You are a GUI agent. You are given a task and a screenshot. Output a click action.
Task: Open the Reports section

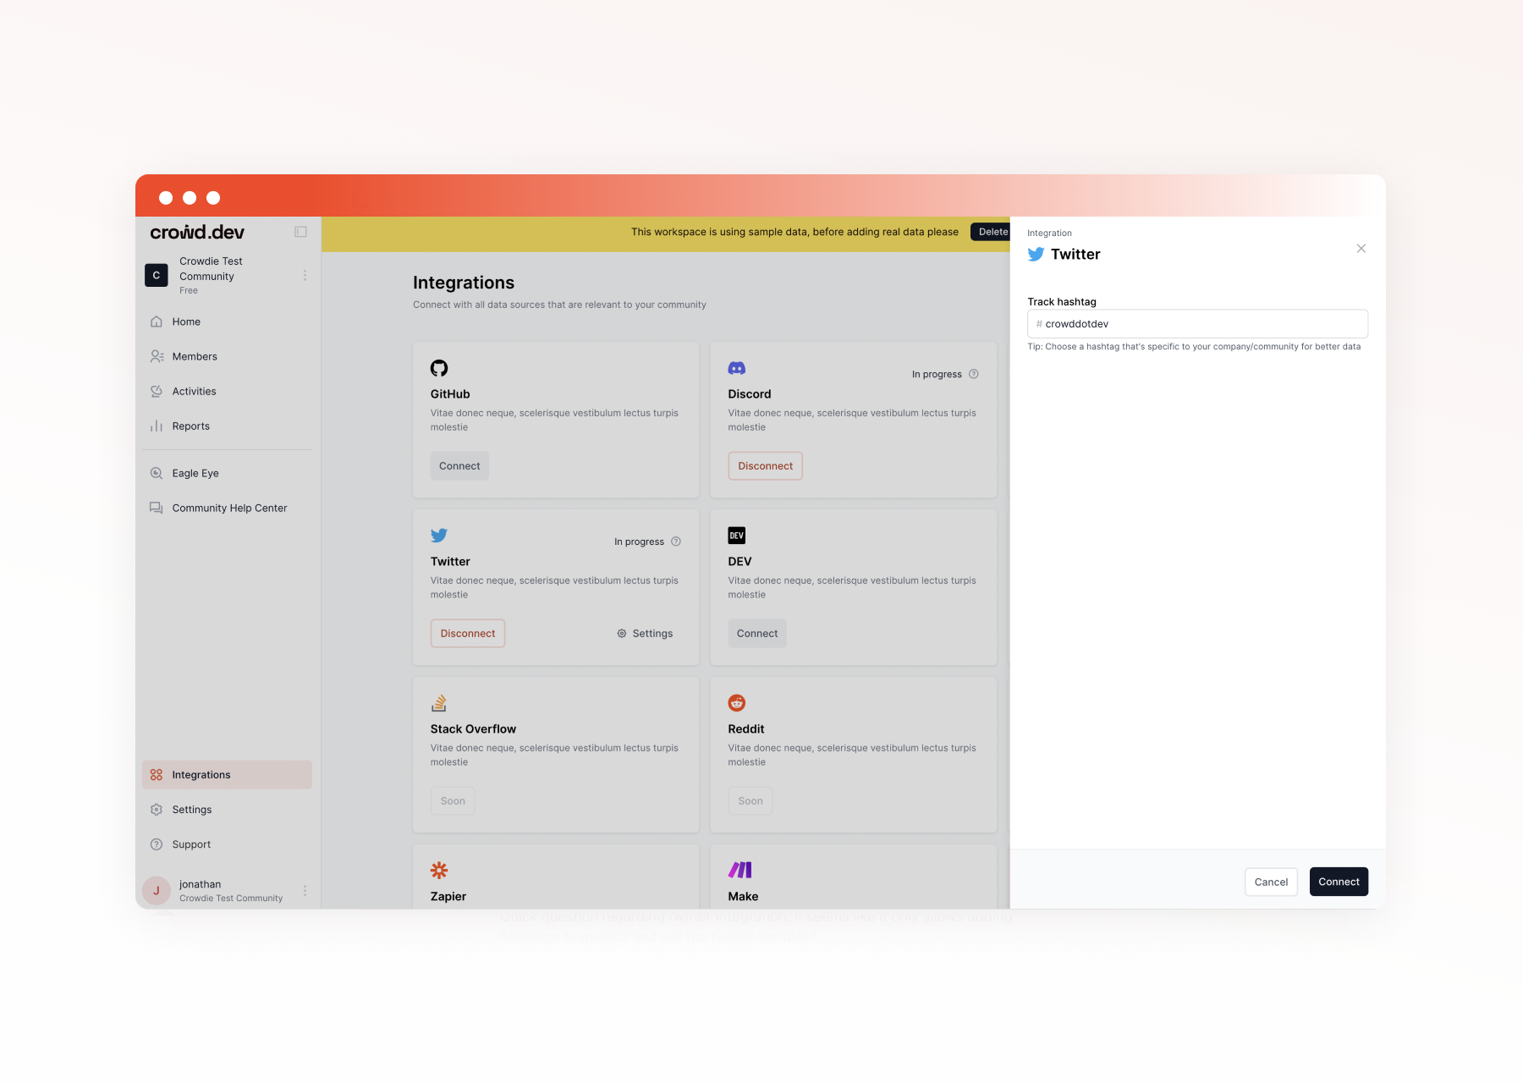click(x=227, y=426)
